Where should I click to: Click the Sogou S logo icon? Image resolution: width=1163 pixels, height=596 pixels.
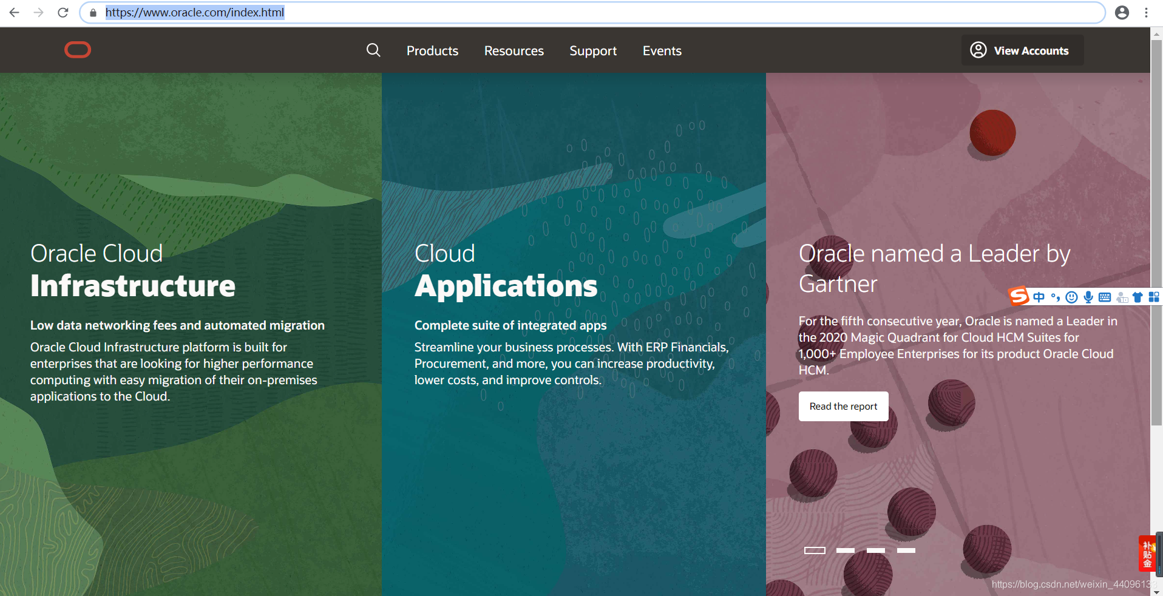click(1019, 296)
